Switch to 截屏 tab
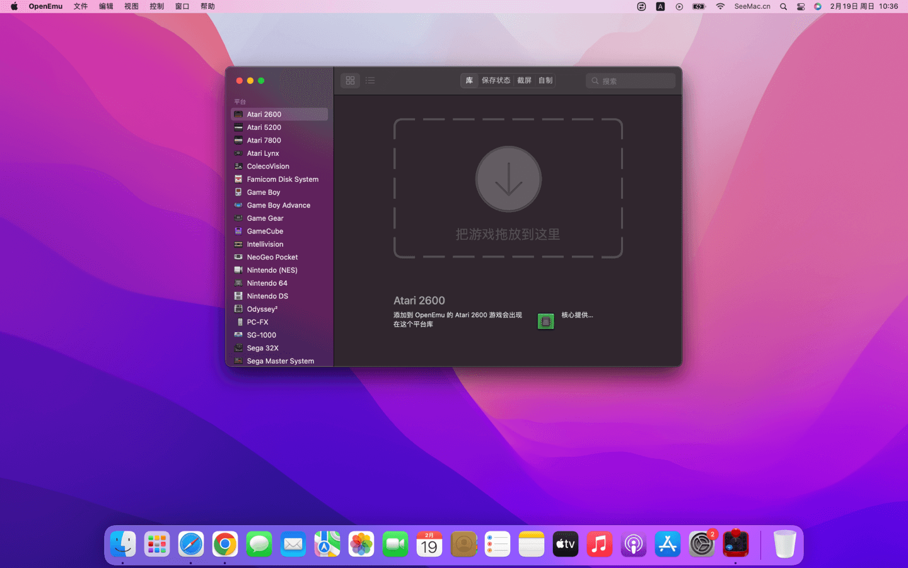This screenshot has height=568, width=908. (525, 80)
